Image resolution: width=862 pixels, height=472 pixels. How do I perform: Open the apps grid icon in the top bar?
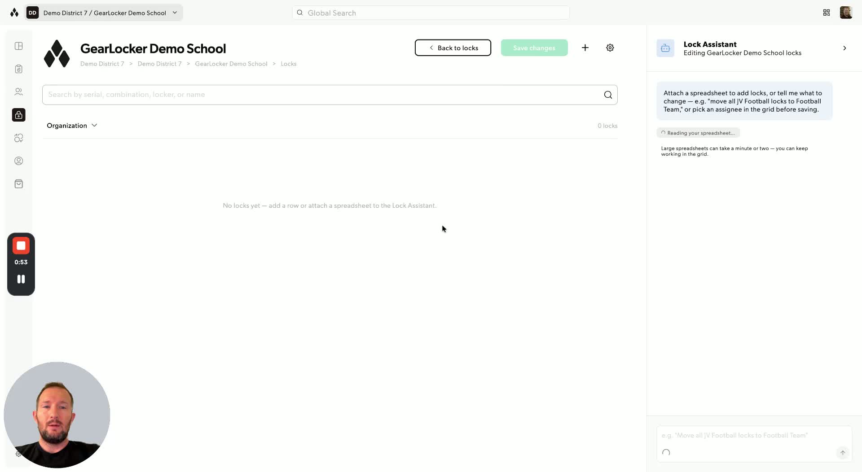pyautogui.click(x=827, y=13)
